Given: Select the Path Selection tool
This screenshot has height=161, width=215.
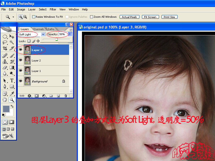Looking at the screenshot, I should (x=5, y=80).
